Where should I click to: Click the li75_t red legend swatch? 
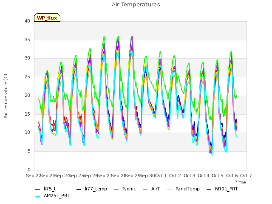38,190
